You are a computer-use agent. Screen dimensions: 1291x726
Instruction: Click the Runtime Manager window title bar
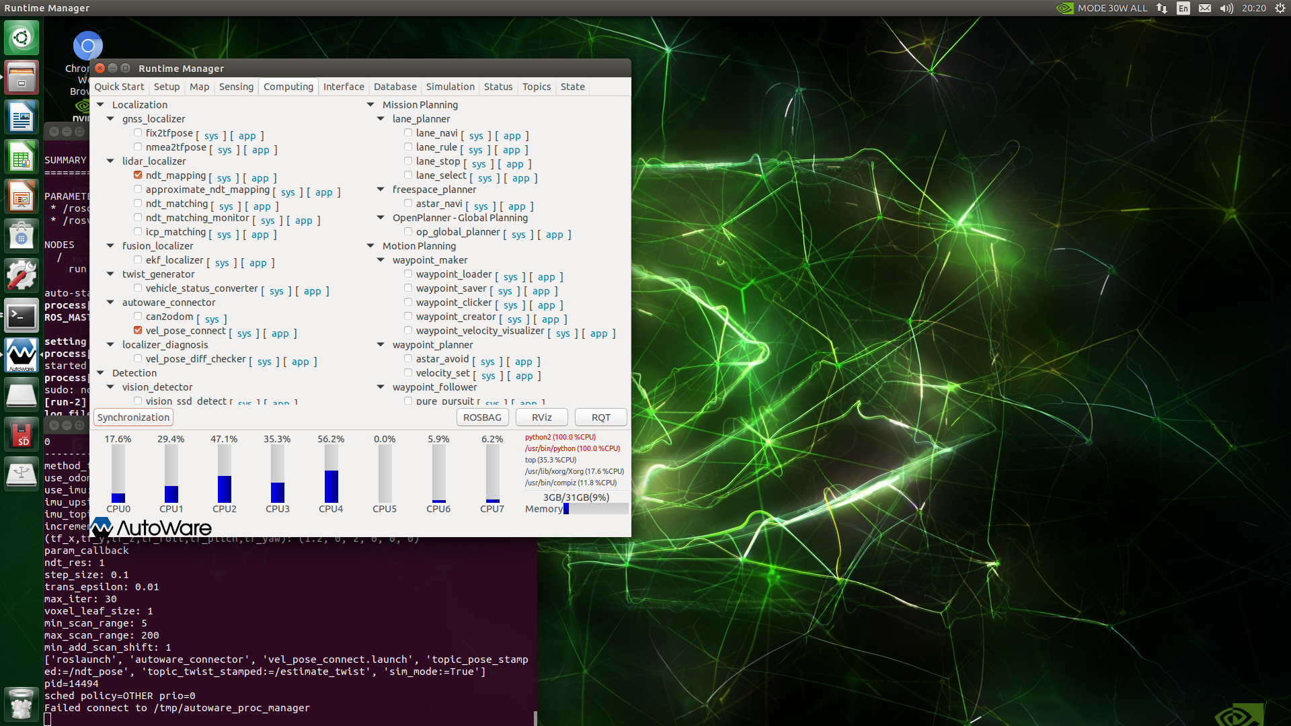(x=360, y=68)
